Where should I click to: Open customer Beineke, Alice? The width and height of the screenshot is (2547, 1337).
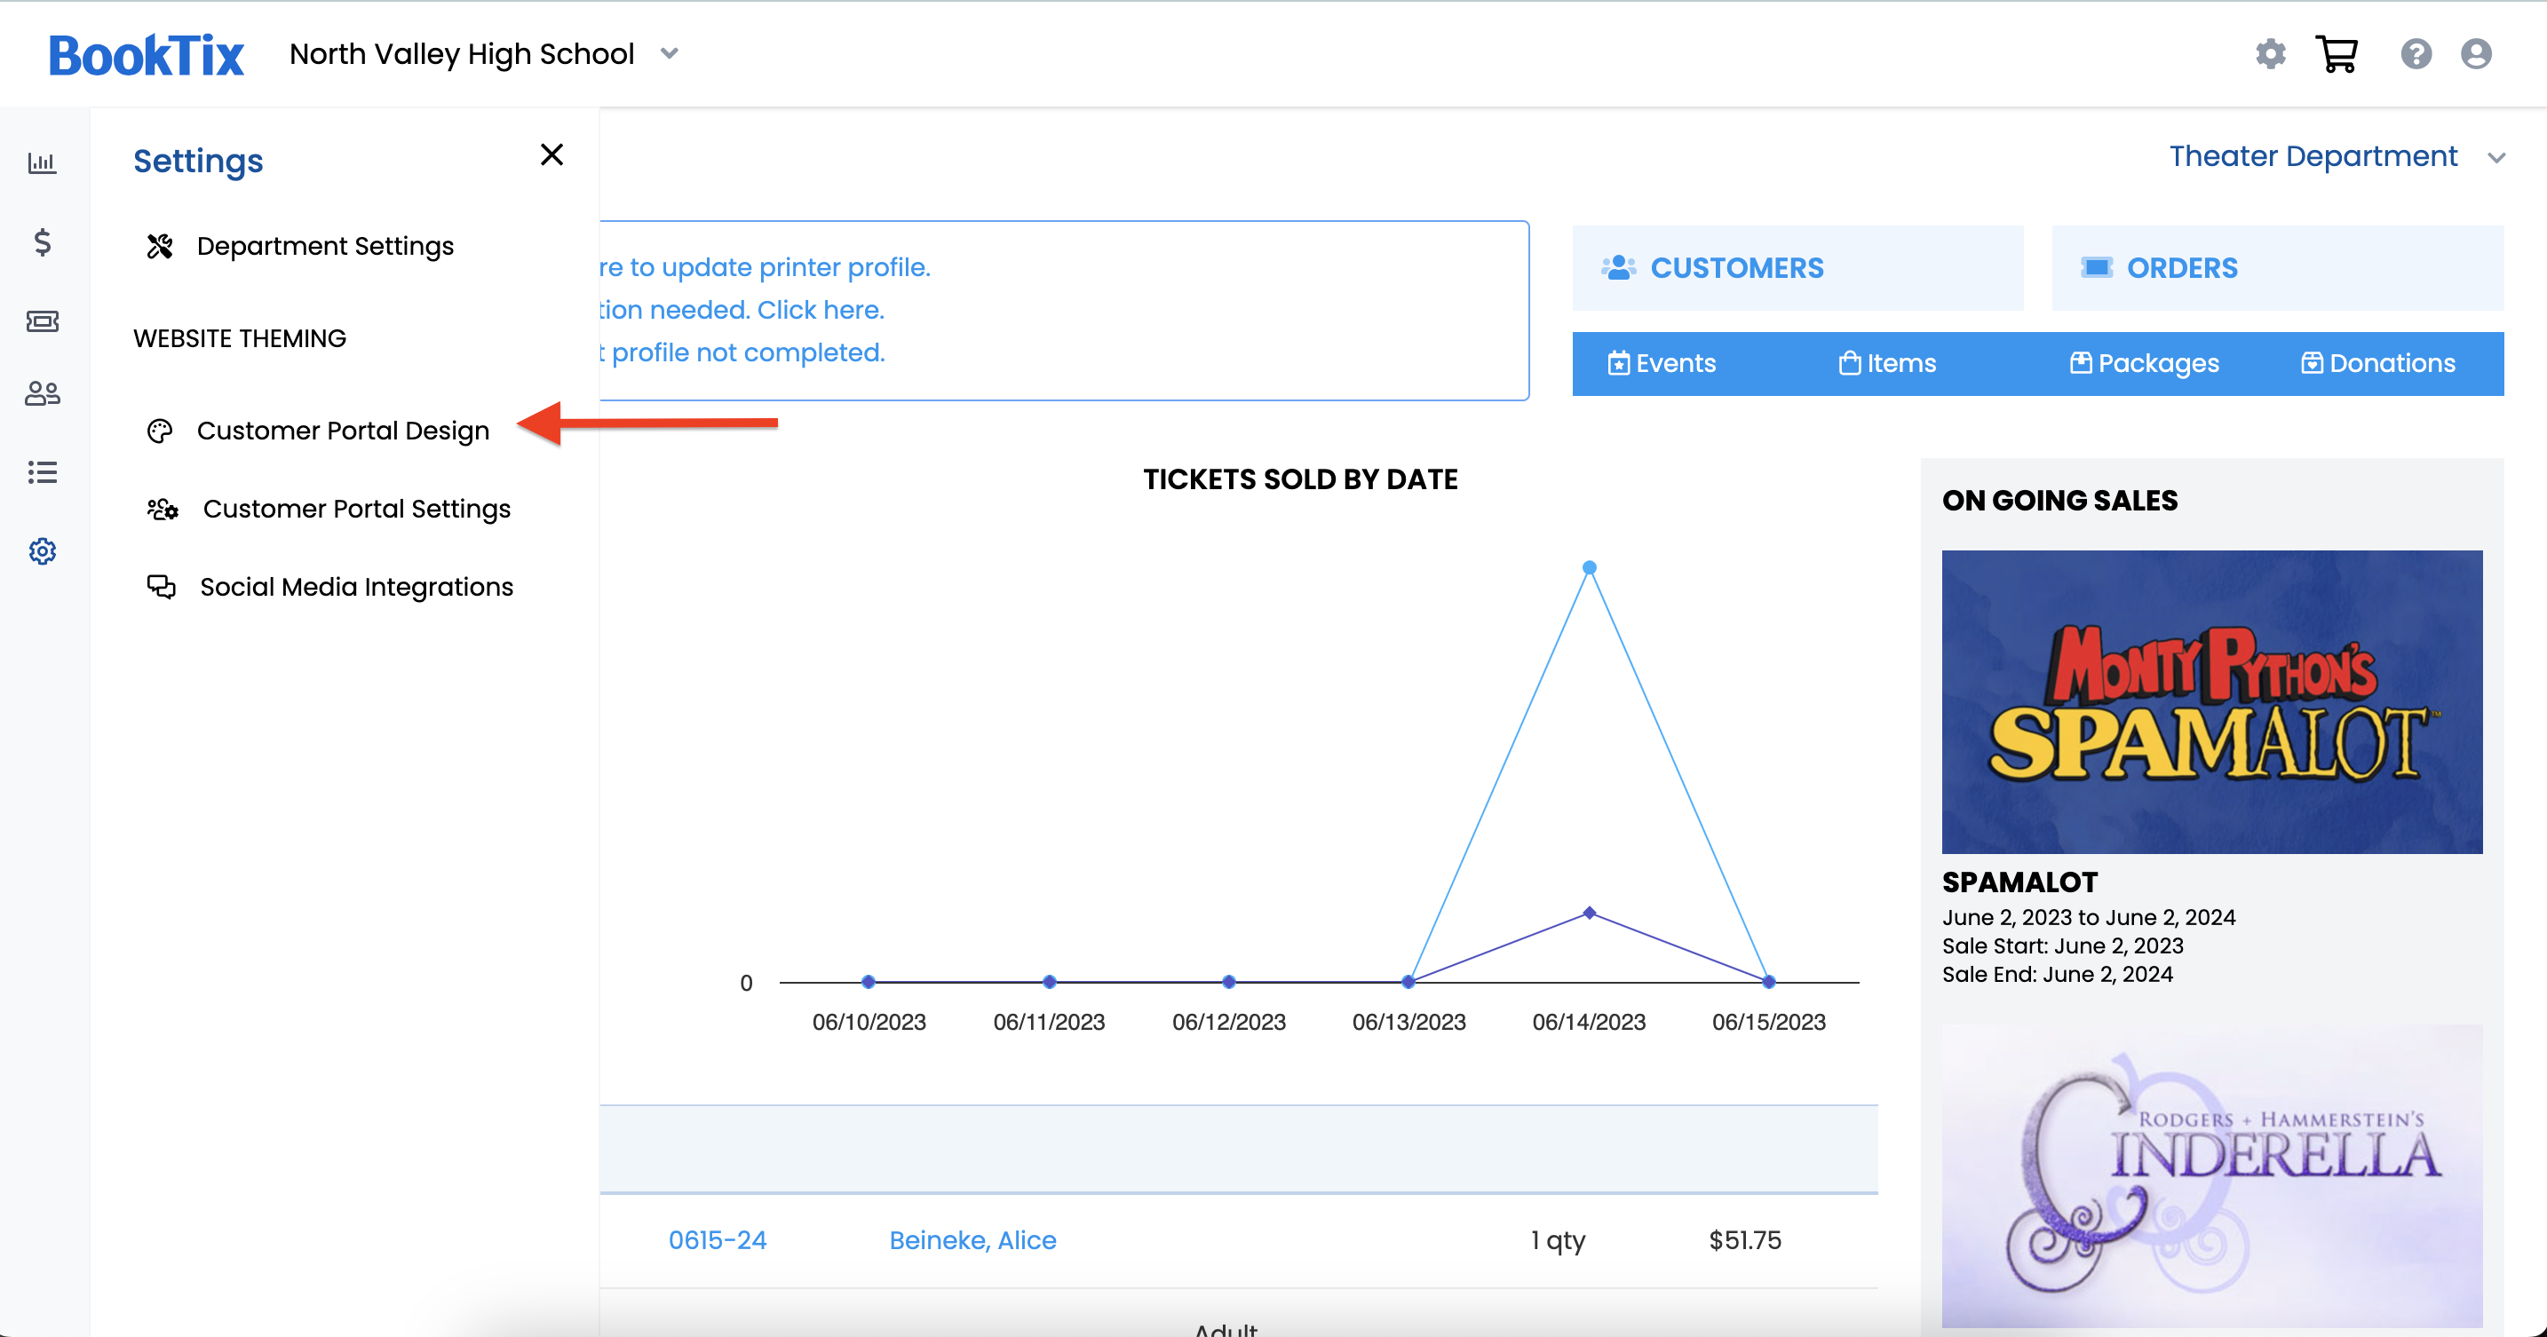973,1240
